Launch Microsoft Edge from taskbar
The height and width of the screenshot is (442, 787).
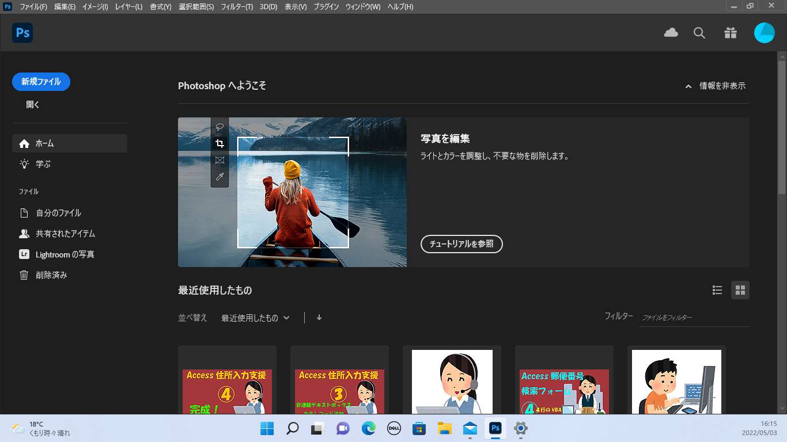pos(368,429)
